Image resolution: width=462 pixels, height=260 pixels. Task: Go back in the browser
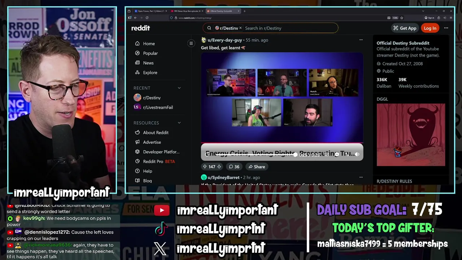(135, 18)
